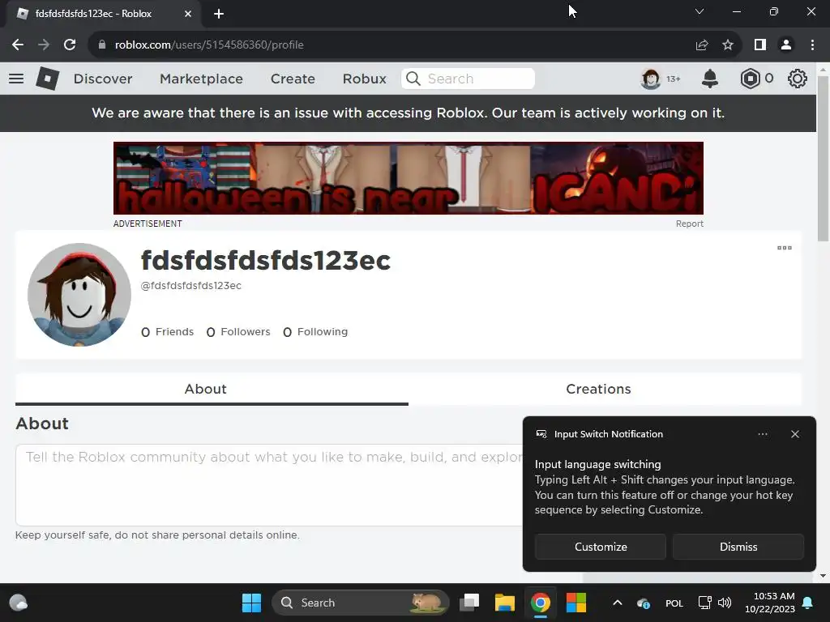
Task: Open a new browser tab
Action: 219,14
